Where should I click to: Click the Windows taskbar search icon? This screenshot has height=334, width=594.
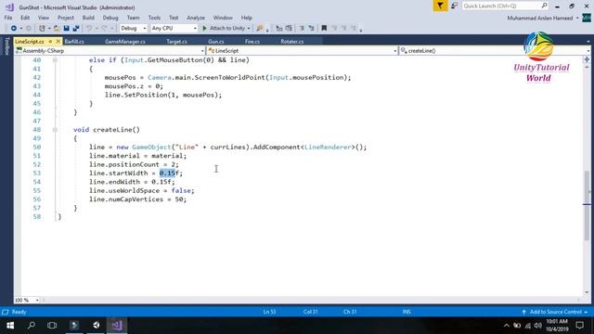tap(32, 326)
